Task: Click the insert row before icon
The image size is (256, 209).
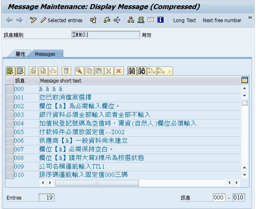Action: (33, 71)
